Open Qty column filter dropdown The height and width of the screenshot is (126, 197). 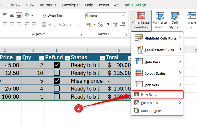click(42, 58)
